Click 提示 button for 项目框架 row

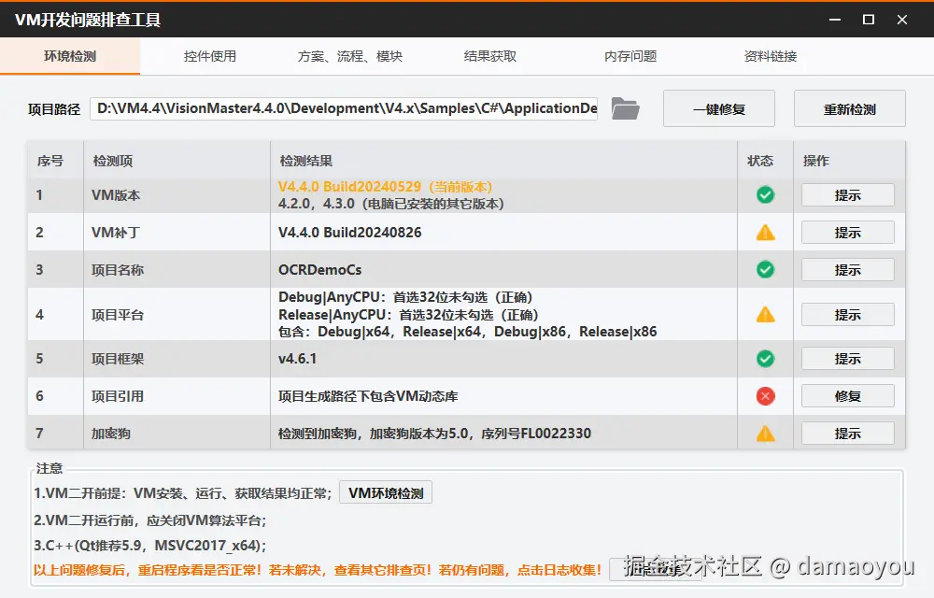(848, 359)
